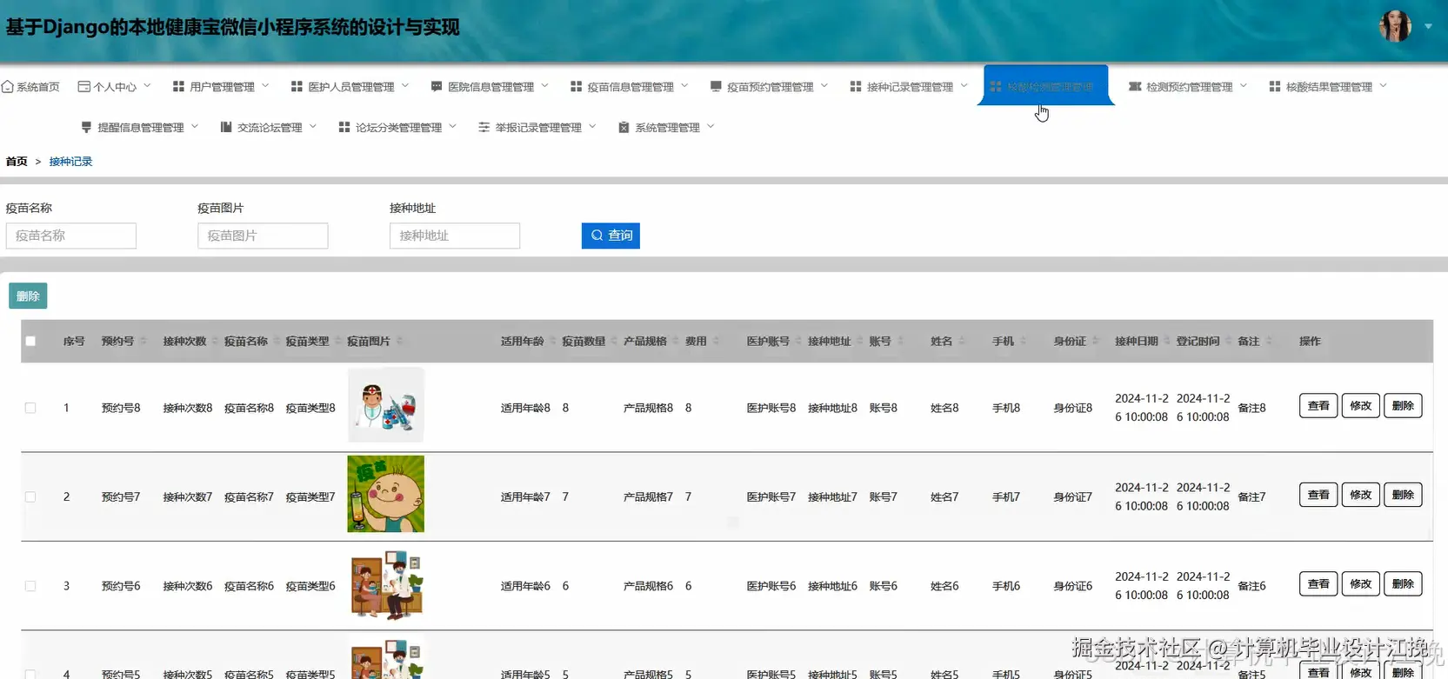The image size is (1448, 679).
Task: Open the clinic scene image in row 3
Action: (x=386, y=583)
